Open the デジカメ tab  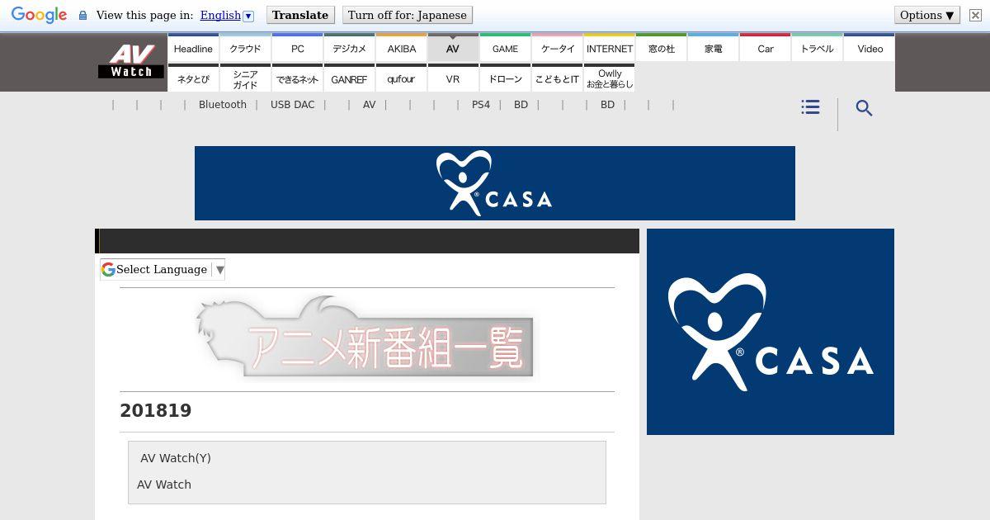[x=349, y=48]
